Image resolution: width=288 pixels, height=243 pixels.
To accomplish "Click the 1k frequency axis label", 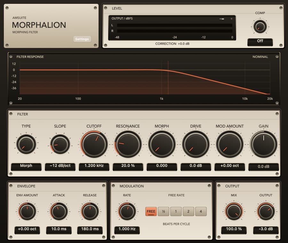I will [x=162, y=98].
